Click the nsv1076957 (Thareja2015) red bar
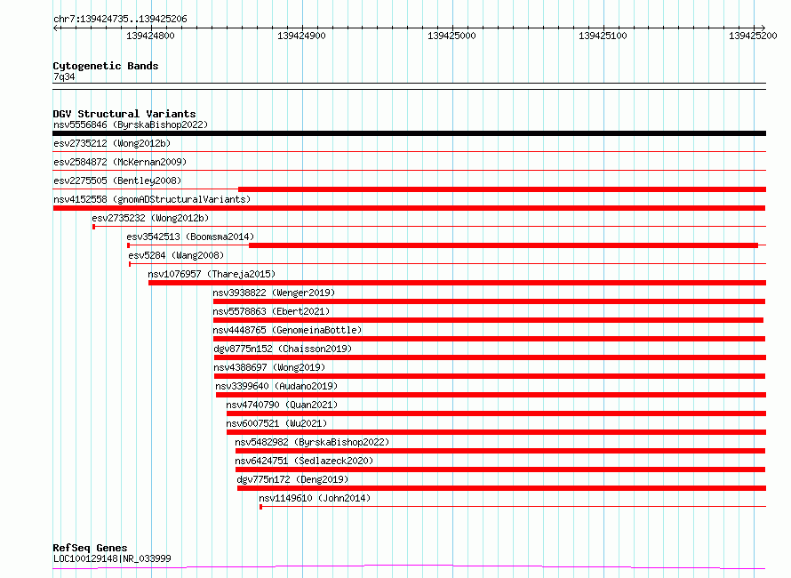 (457, 283)
